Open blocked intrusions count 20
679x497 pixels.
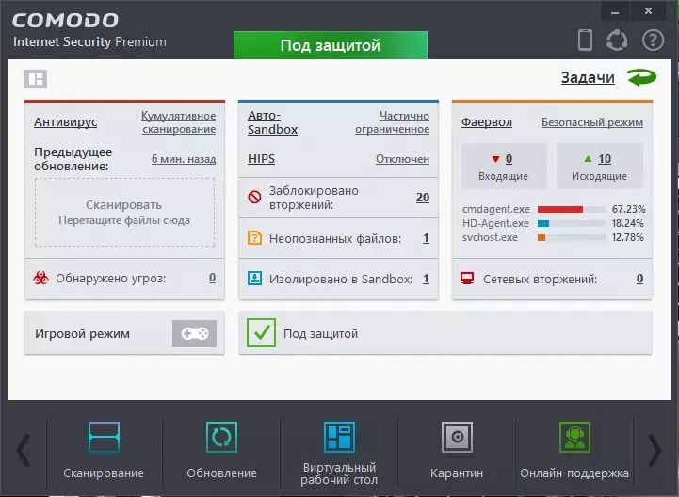[423, 198]
